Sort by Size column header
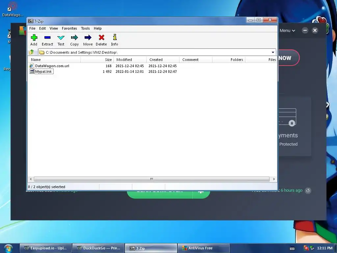The image size is (337, 253). (x=97, y=60)
